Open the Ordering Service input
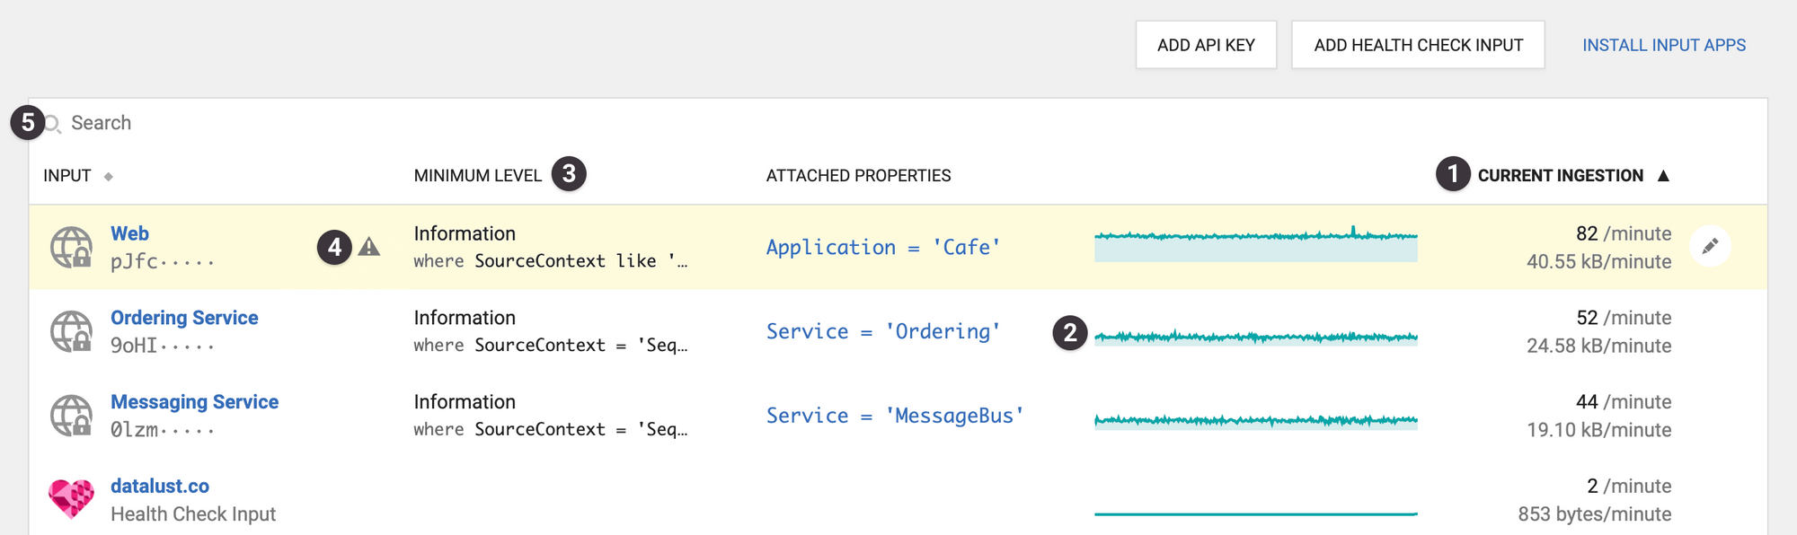This screenshot has width=1797, height=535. click(x=184, y=318)
